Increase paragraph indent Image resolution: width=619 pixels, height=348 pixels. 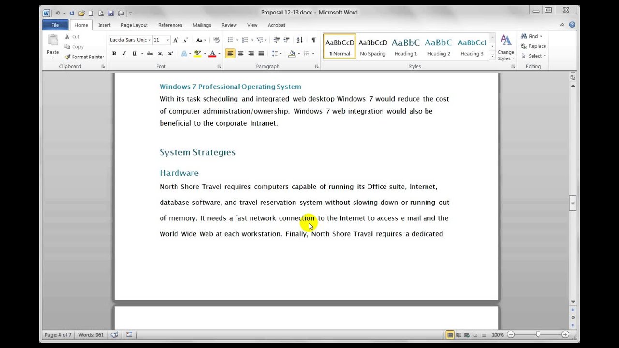(x=286, y=40)
